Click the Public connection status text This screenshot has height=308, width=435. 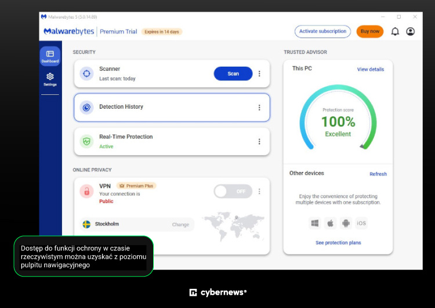coord(106,201)
